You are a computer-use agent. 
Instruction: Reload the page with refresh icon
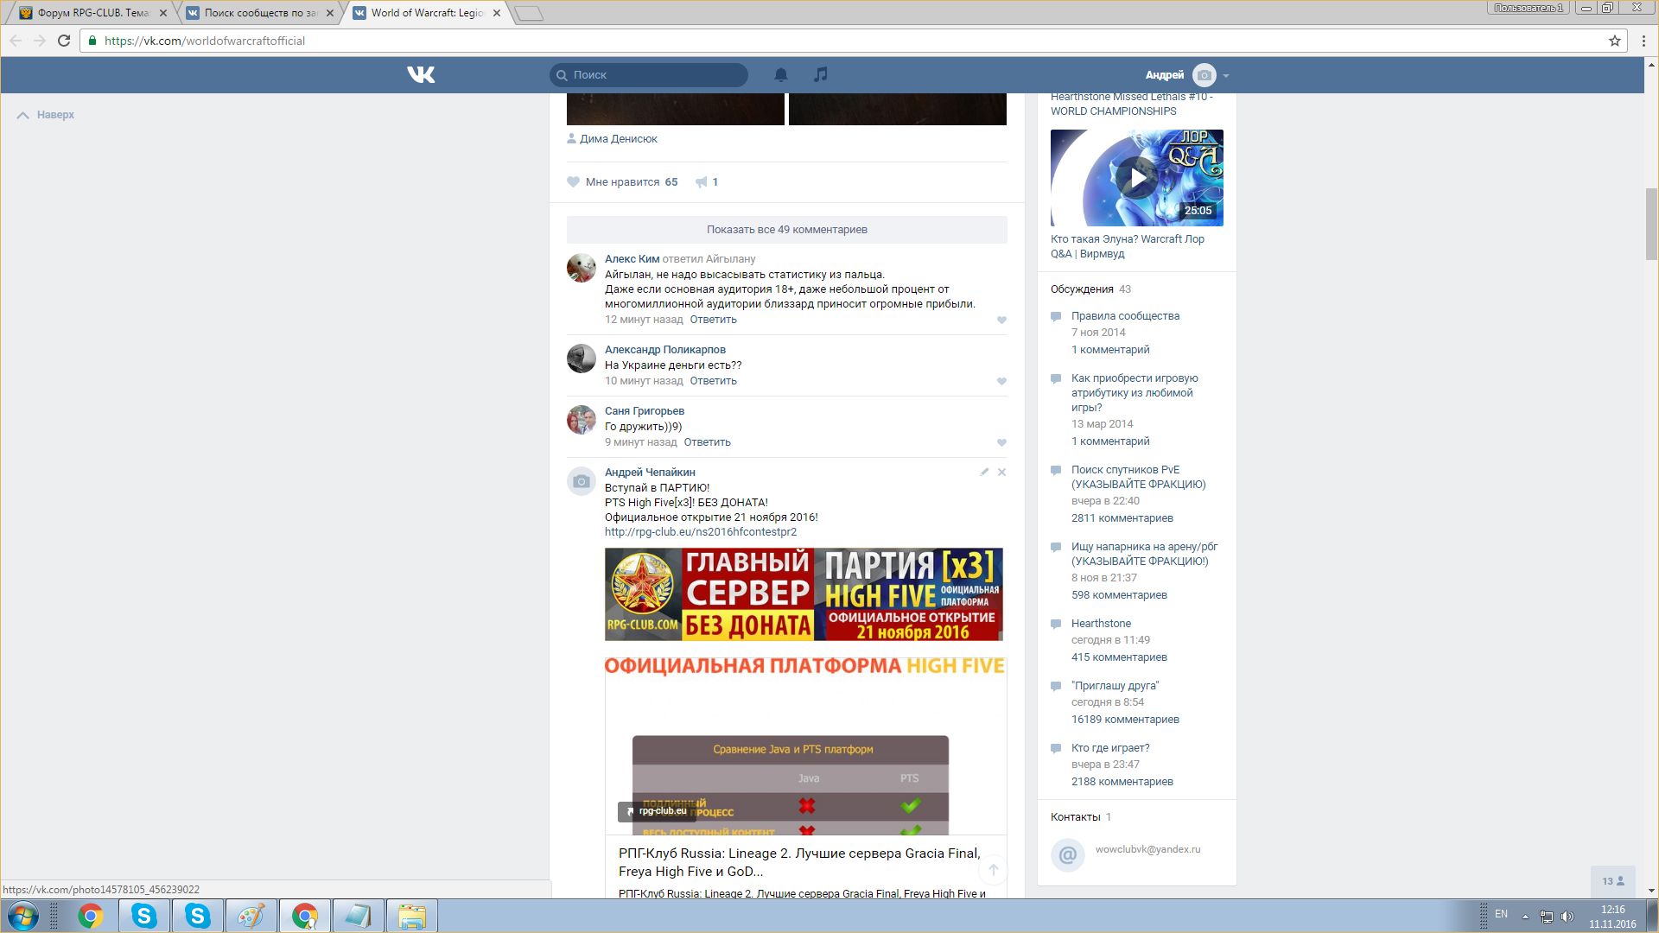coord(64,41)
